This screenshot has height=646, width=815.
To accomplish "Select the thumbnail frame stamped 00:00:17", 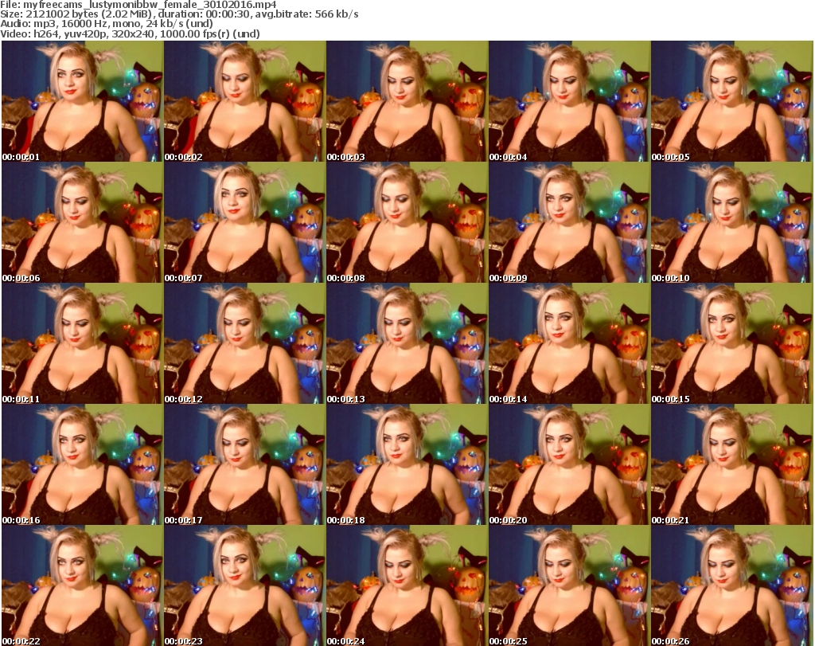I will click(x=245, y=464).
